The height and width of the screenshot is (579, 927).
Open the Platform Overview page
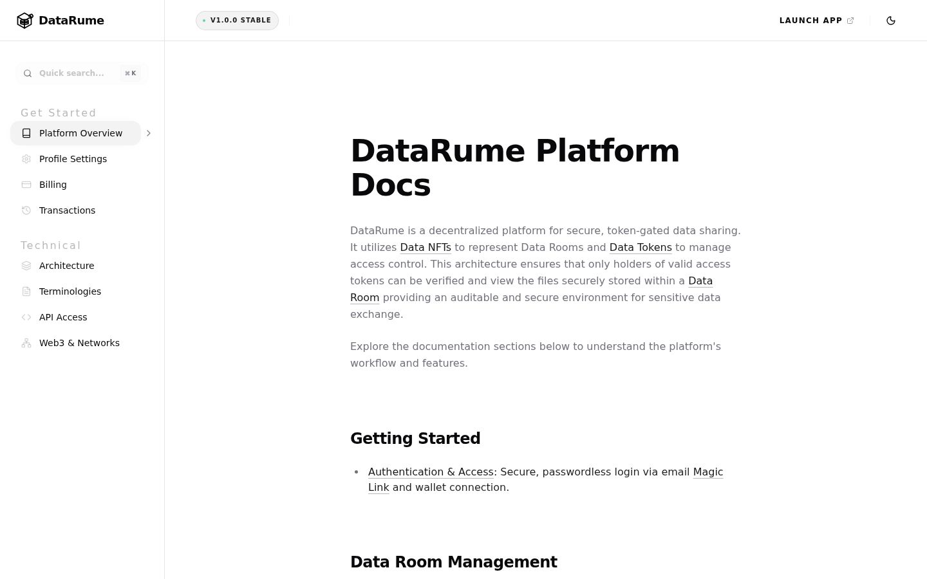click(x=75, y=133)
